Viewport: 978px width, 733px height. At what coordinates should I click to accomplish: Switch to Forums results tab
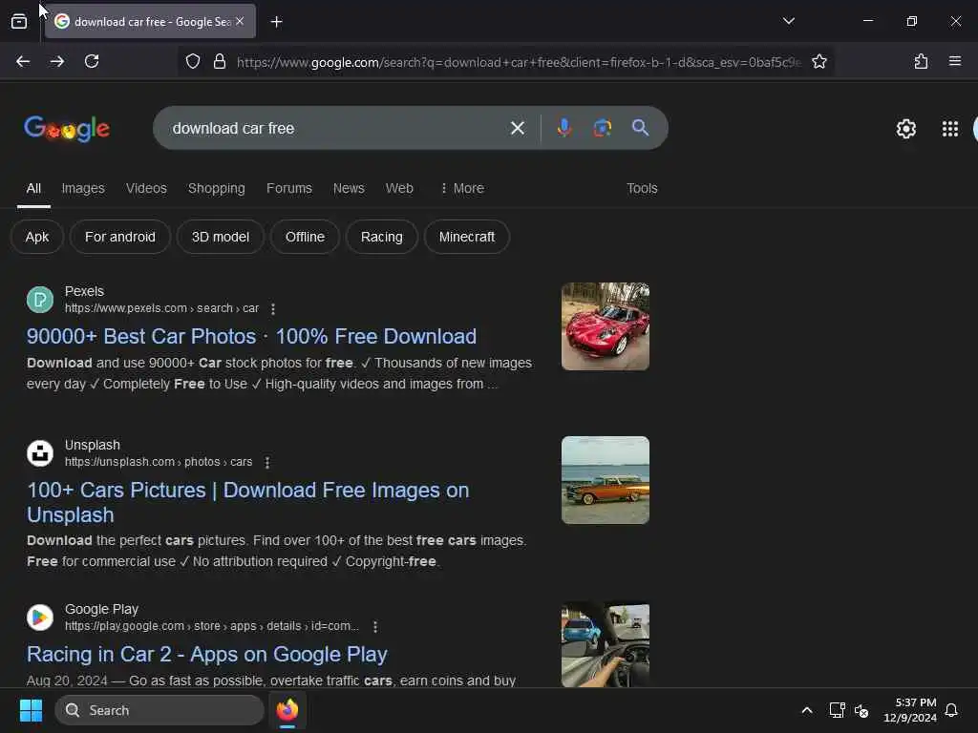(288, 188)
